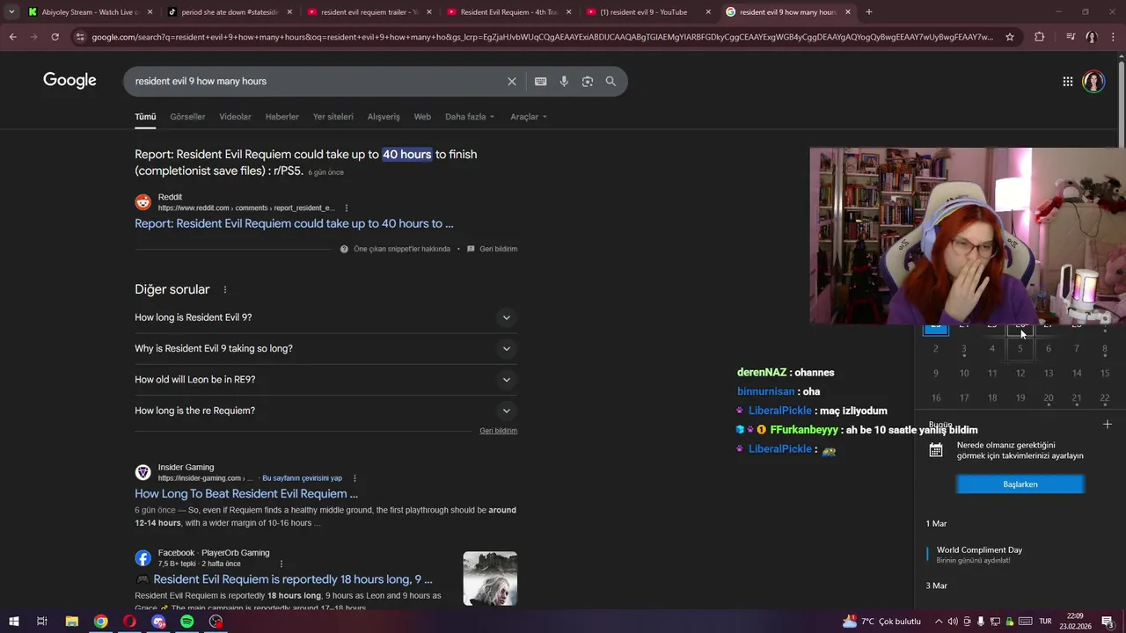Image resolution: width=1126 pixels, height=633 pixels.
Task: Open a new browser tab
Action: pyautogui.click(x=869, y=12)
